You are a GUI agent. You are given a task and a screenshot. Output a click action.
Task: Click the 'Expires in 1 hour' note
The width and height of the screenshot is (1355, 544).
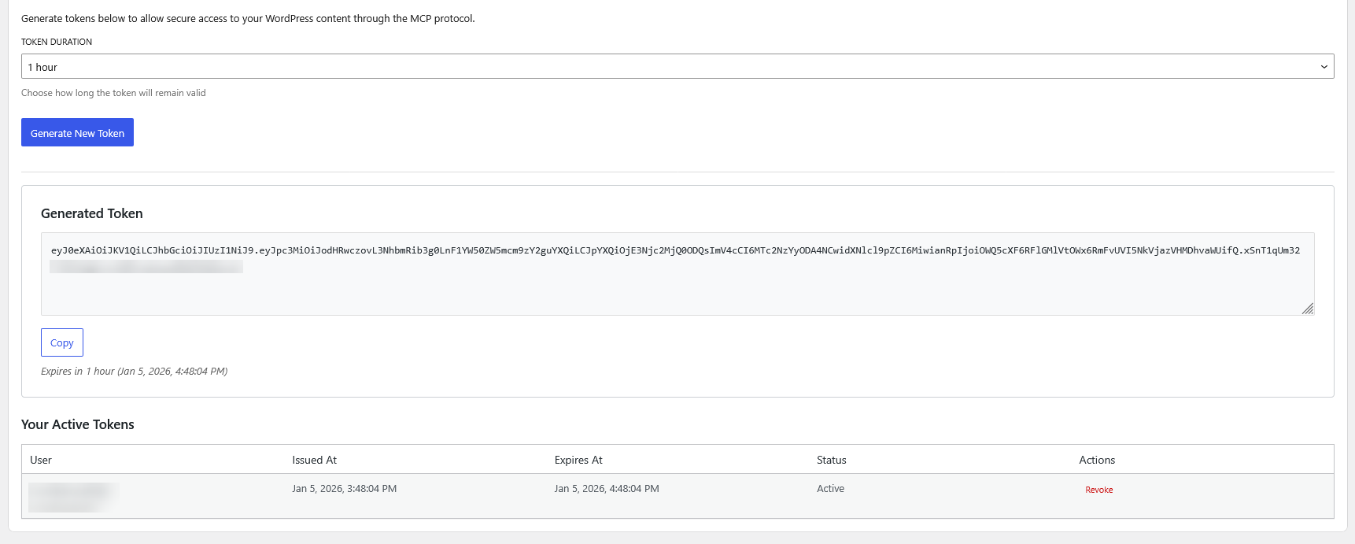[x=134, y=372]
